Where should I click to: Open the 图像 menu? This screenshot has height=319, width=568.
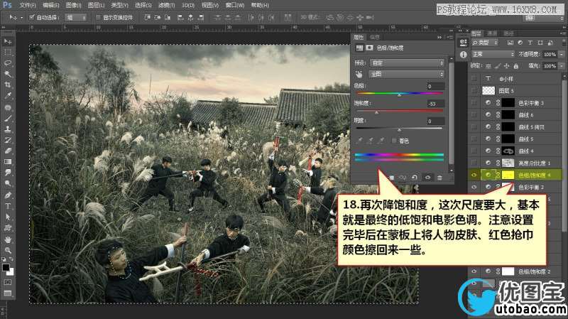pos(73,6)
